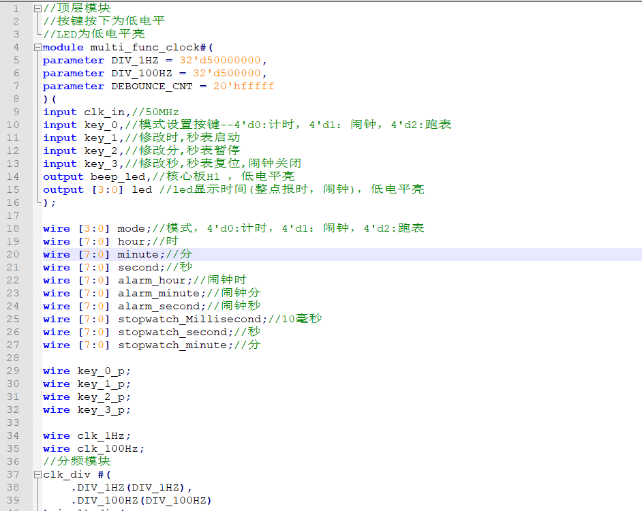Click DEBOUNCE_CNT parameter name
642x511 pixels.
152,87
